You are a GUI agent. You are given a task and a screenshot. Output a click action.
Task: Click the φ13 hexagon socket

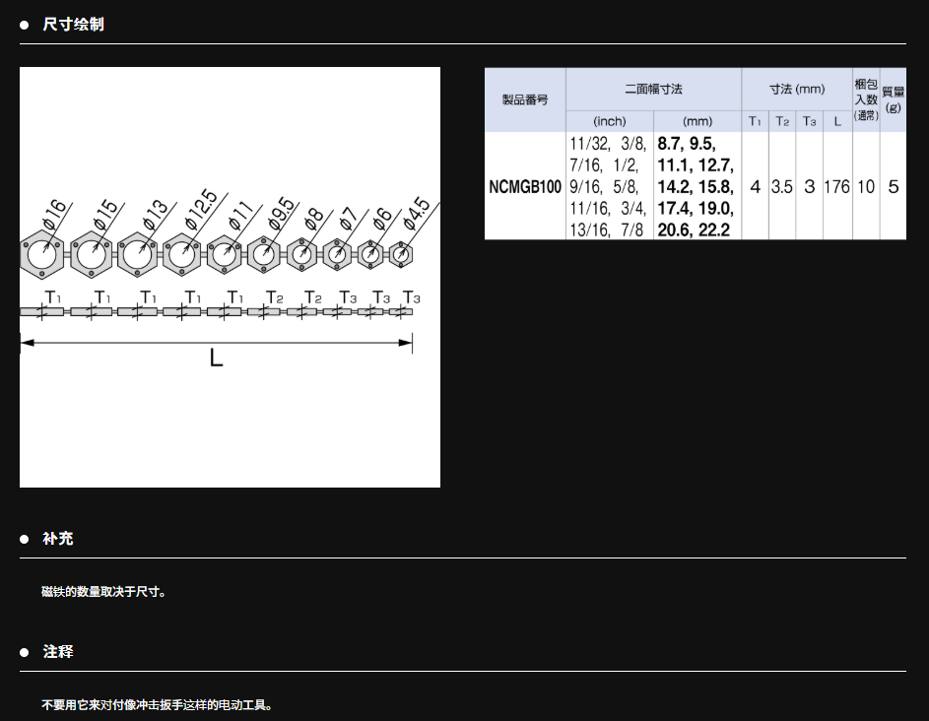pos(138,254)
